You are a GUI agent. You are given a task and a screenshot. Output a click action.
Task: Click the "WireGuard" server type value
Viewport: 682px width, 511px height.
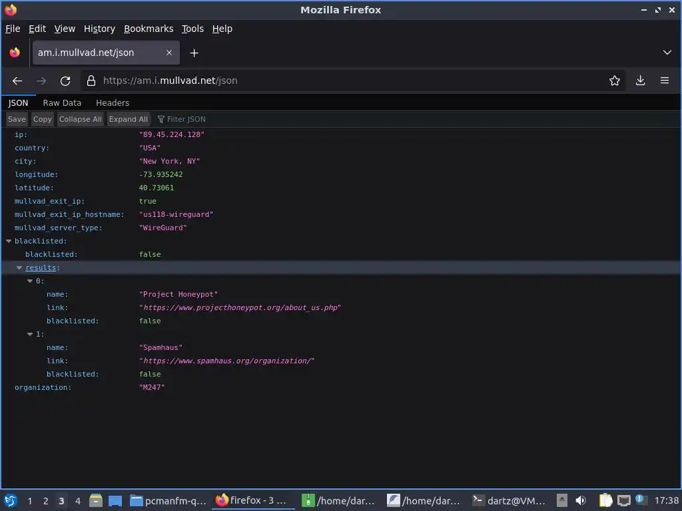pyautogui.click(x=163, y=228)
